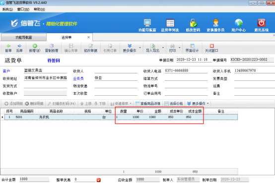The height and width of the screenshot is (184, 275).
Task: Select the 洗衣机 product row
Action: coord(121,117)
